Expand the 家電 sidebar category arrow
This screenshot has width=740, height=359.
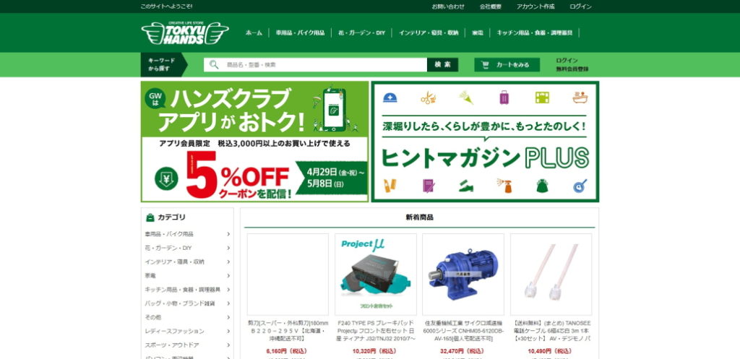tap(228, 275)
